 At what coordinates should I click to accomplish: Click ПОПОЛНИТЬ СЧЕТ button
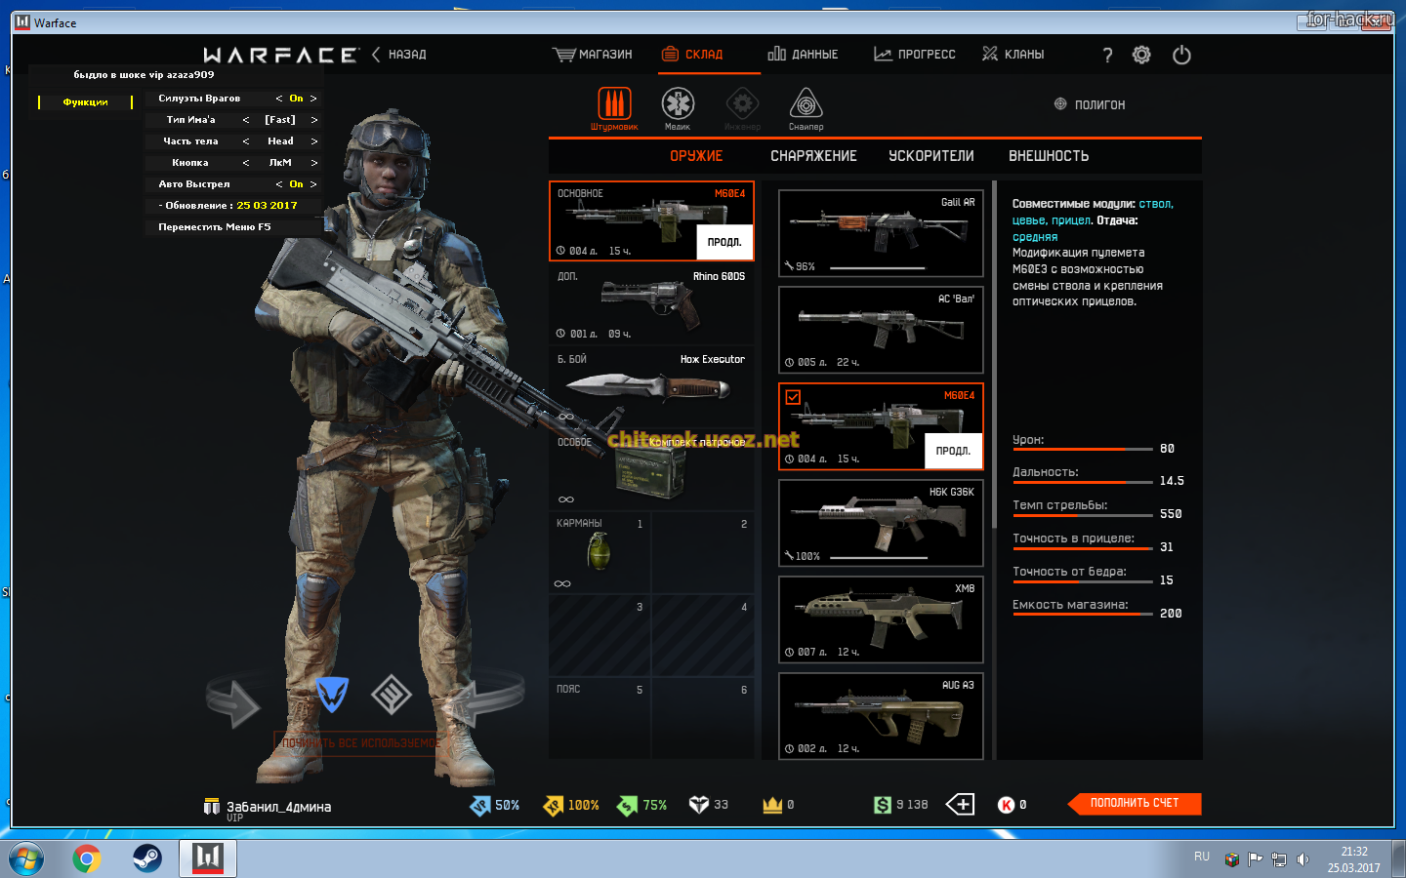click(1134, 803)
